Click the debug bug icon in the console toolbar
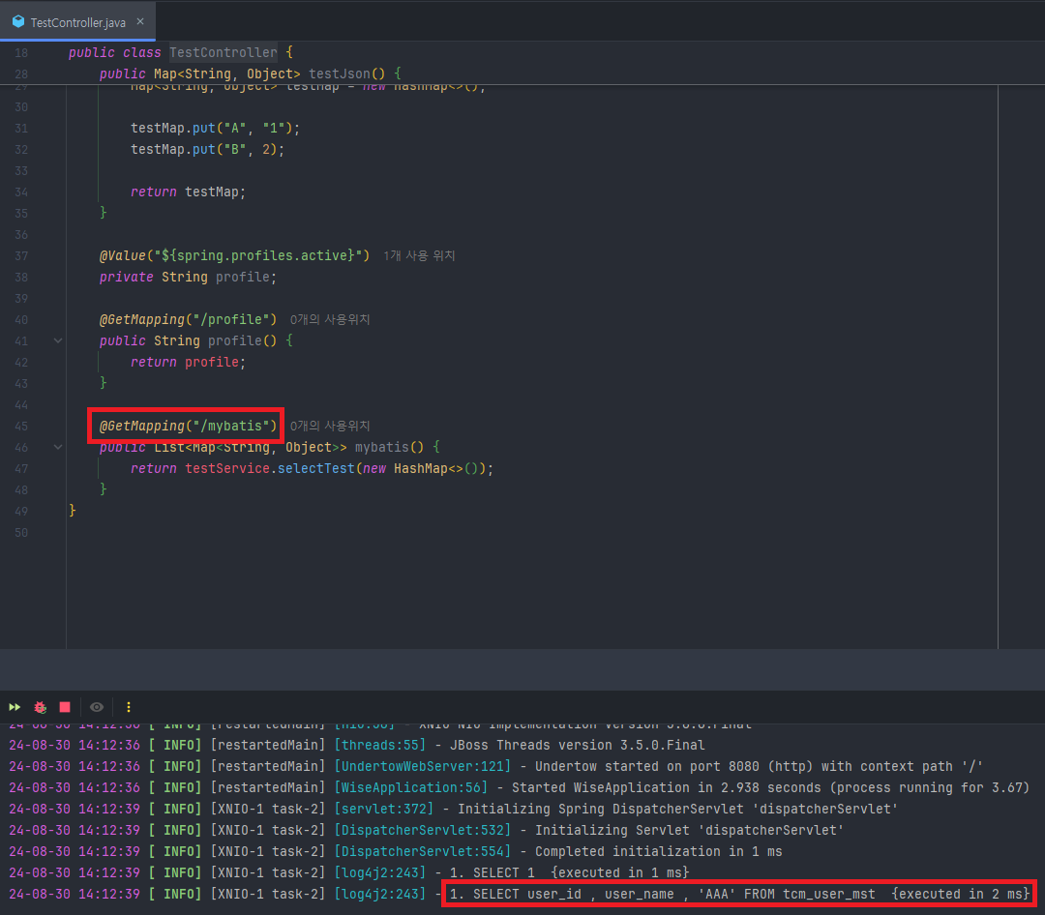 pyautogui.click(x=40, y=707)
